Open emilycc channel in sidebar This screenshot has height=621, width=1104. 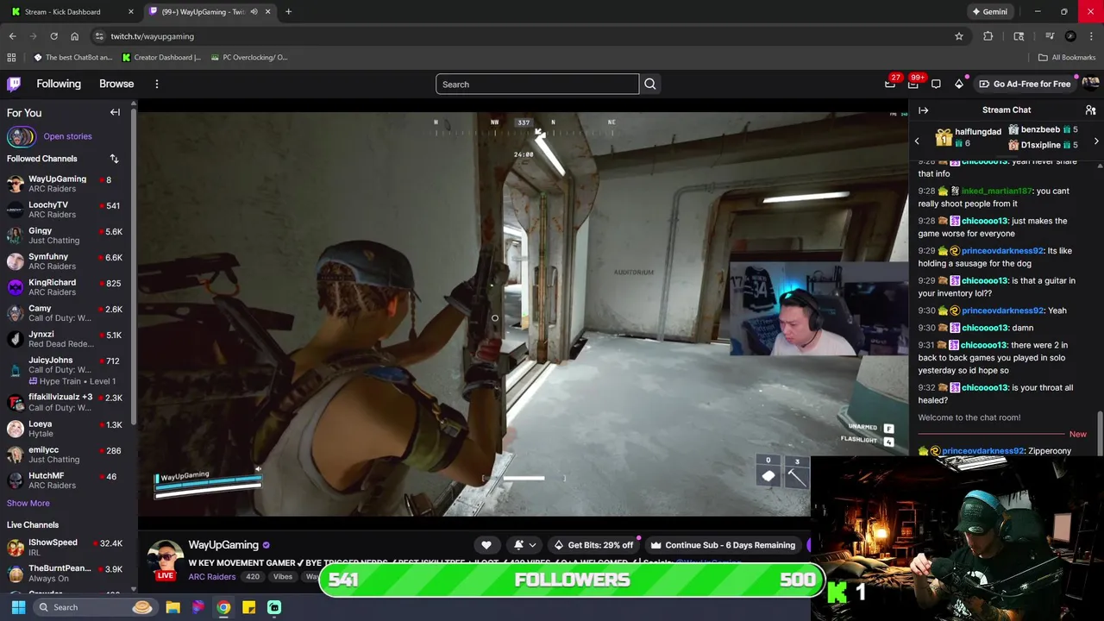coord(65,455)
